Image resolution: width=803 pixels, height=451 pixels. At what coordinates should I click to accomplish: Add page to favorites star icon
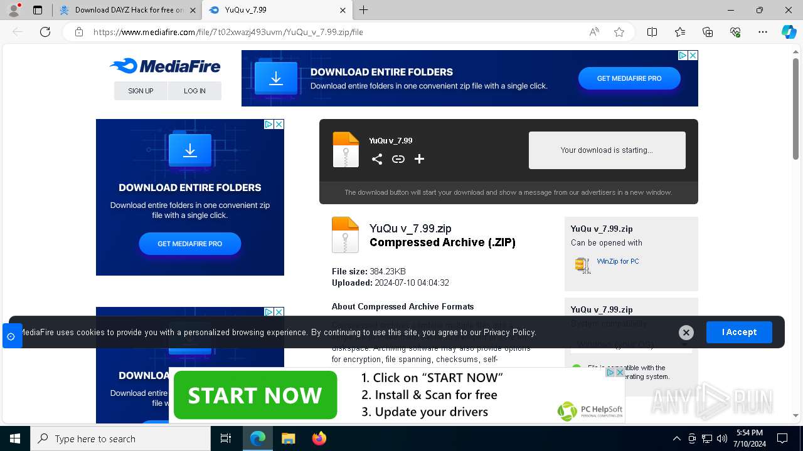tap(619, 32)
